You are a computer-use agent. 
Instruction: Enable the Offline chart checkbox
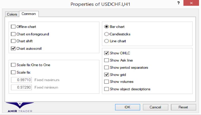pos(13,26)
